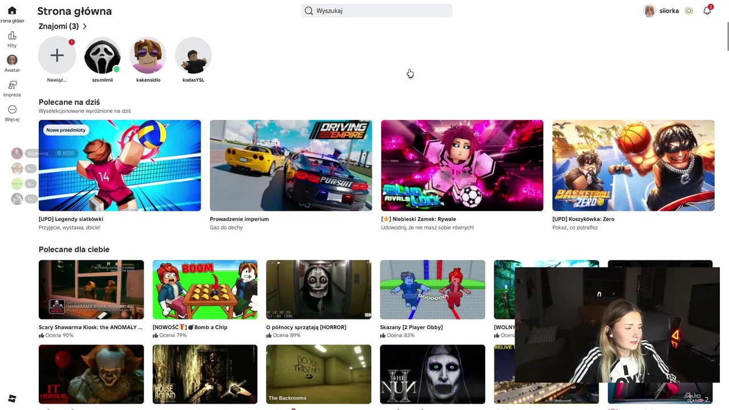Screen dimensions: 729x410
Task: Open the Blue Lock Rivals game thumbnail
Action: [462, 165]
